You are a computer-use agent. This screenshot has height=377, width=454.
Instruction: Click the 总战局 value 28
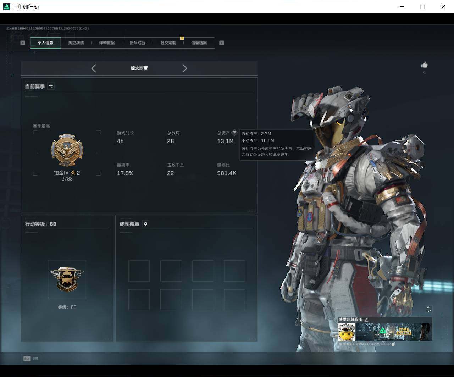pos(171,141)
